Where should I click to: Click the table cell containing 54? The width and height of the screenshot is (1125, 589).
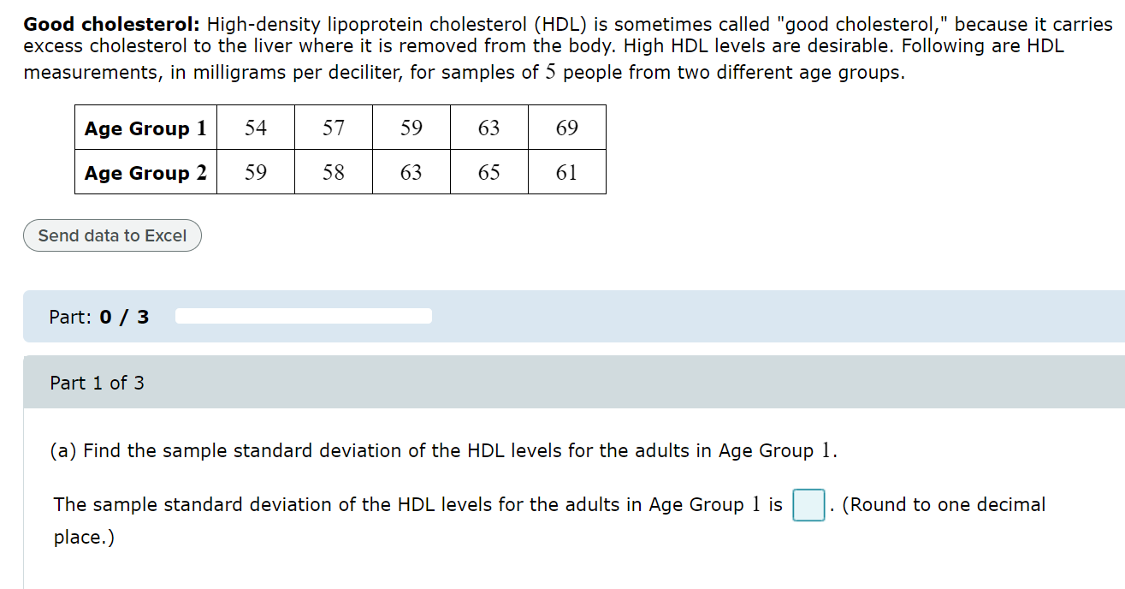pos(255,128)
